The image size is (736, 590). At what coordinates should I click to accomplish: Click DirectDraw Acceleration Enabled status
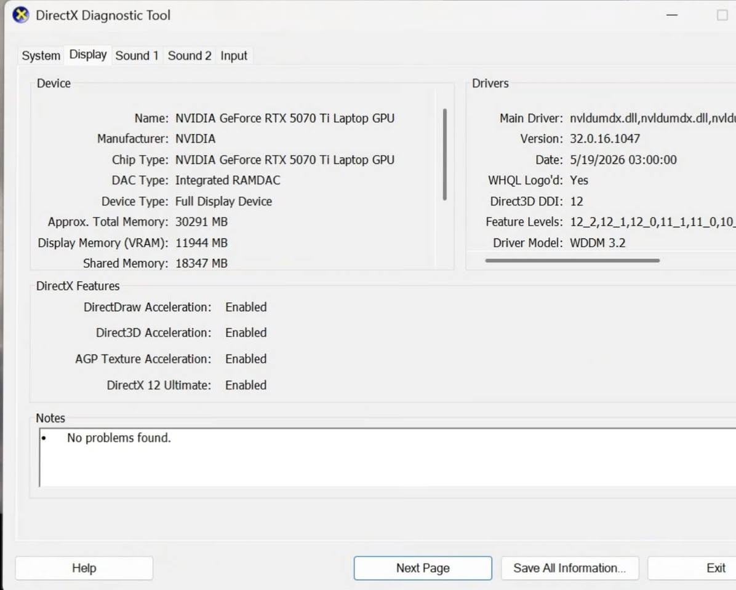pyautogui.click(x=246, y=307)
